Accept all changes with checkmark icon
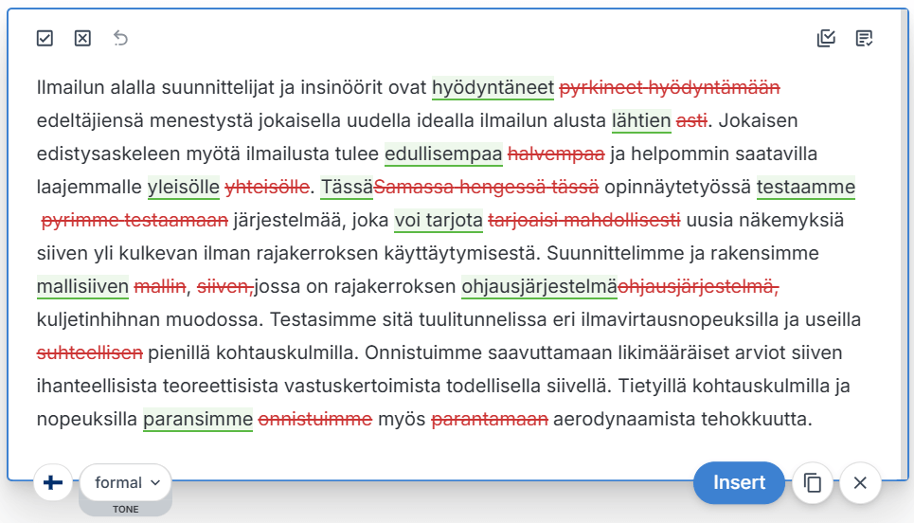Image resolution: width=914 pixels, height=523 pixels. pos(45,38)
